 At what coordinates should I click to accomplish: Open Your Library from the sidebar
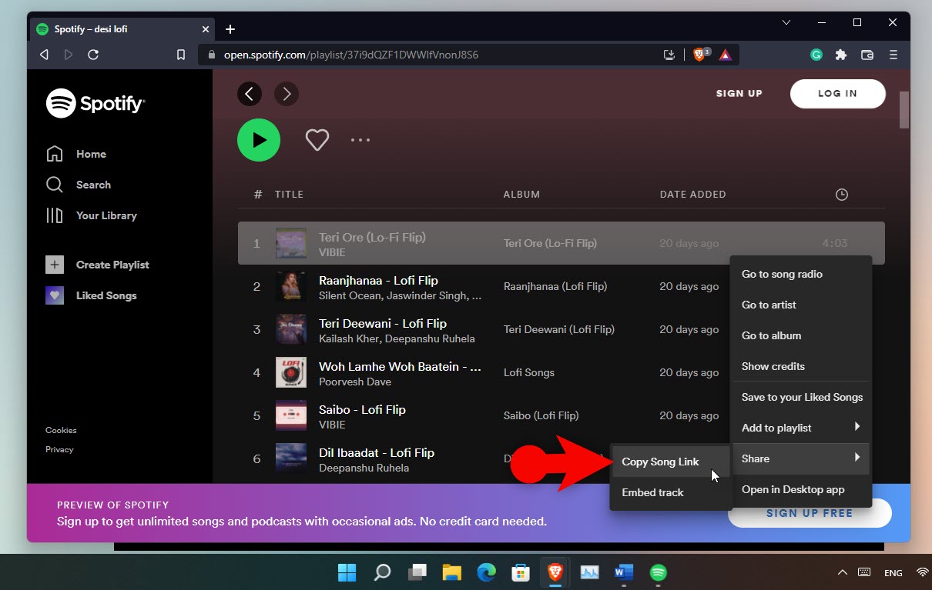tap(92, 215)
